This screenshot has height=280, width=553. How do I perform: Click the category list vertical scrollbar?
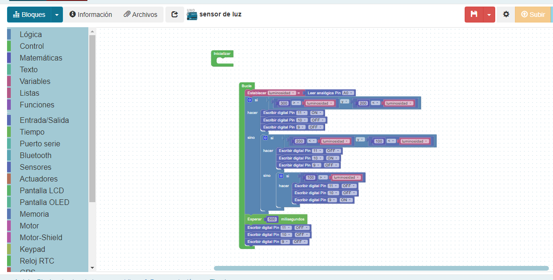click(92, 118)
